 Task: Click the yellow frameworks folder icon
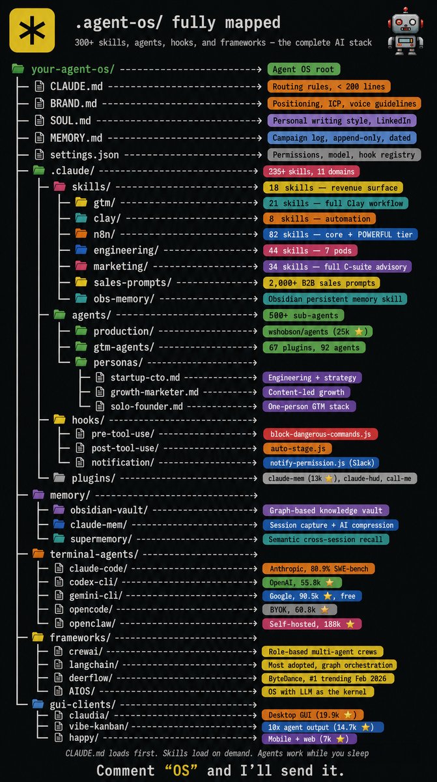tap(39, 637)
